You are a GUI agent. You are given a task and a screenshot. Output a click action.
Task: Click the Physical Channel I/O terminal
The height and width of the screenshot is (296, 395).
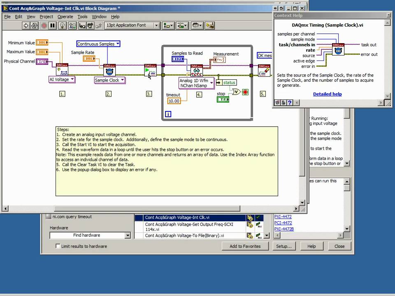click(x=42, y=61)
